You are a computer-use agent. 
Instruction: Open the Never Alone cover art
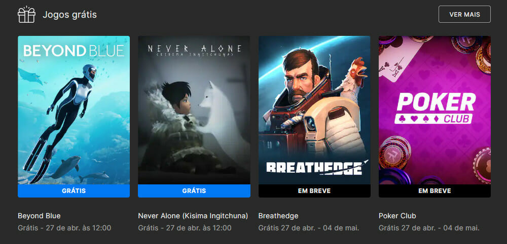click(194, 110)
